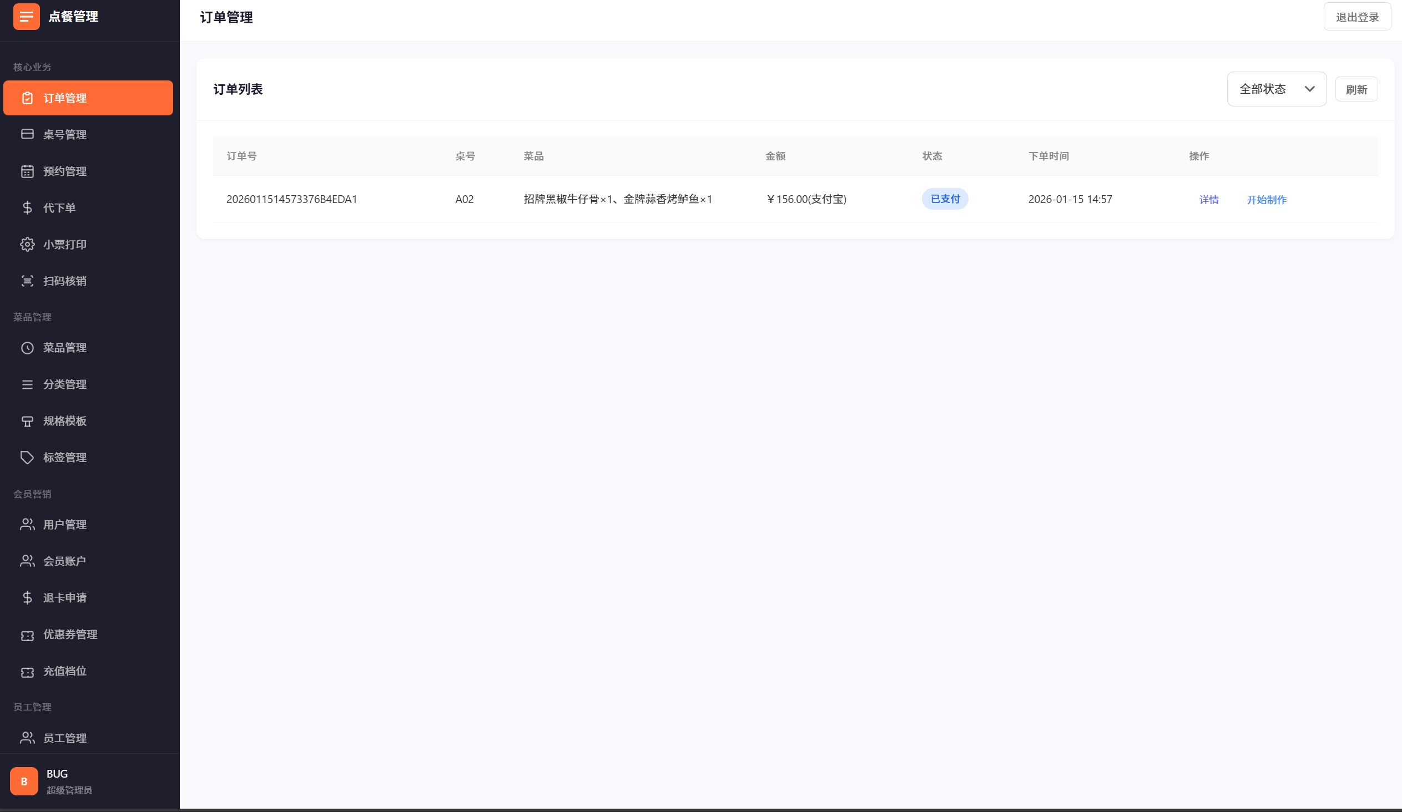Click the card icon beside 桌号管理
1402x812 pixels.
click(27, 134)
